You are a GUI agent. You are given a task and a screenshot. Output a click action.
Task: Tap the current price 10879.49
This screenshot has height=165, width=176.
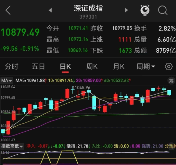pyautogui.click(x=20, y=32)
